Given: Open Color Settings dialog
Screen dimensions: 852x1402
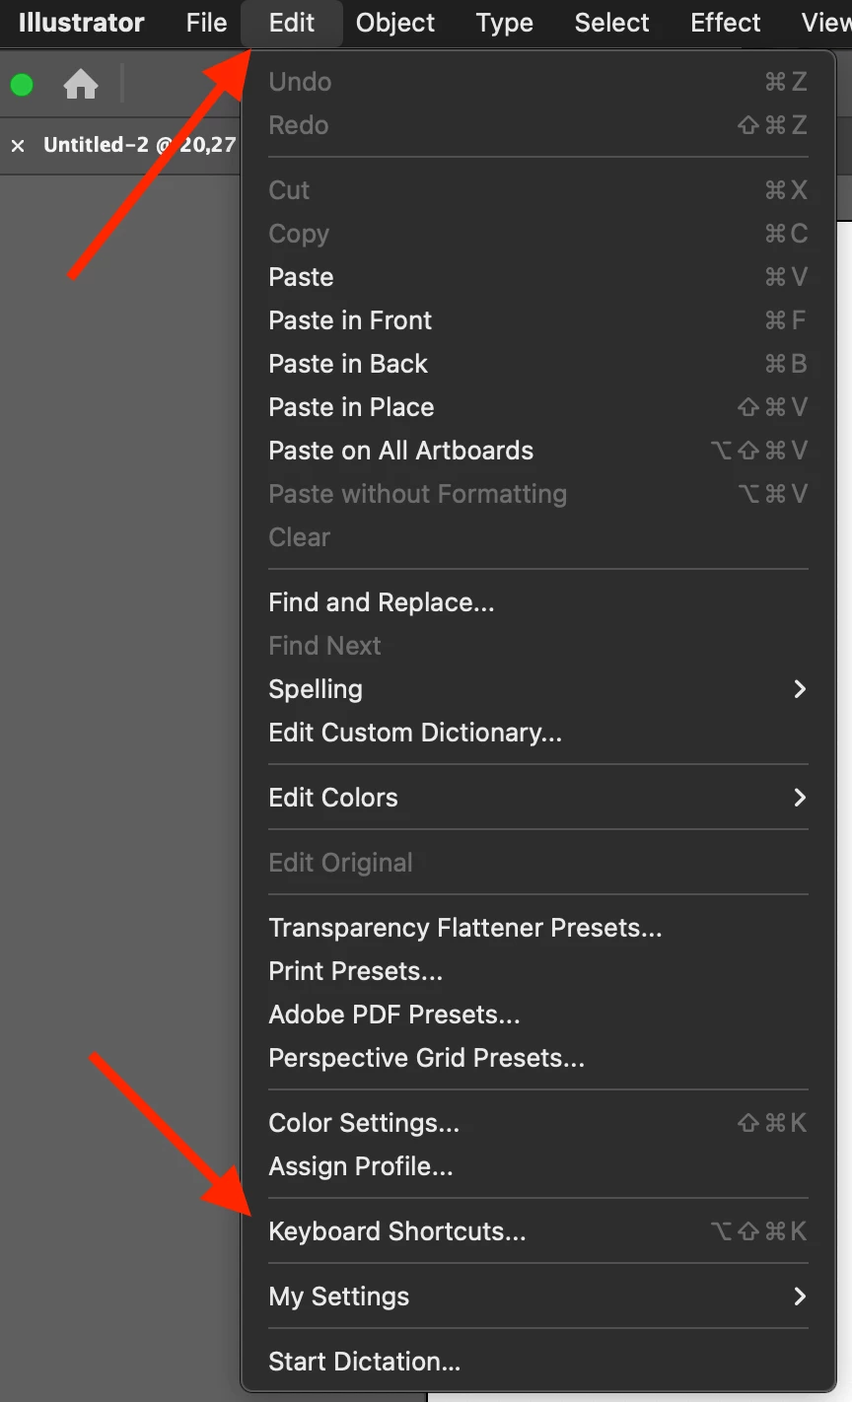Looking at the screenshot, I should click(538, 1123).
